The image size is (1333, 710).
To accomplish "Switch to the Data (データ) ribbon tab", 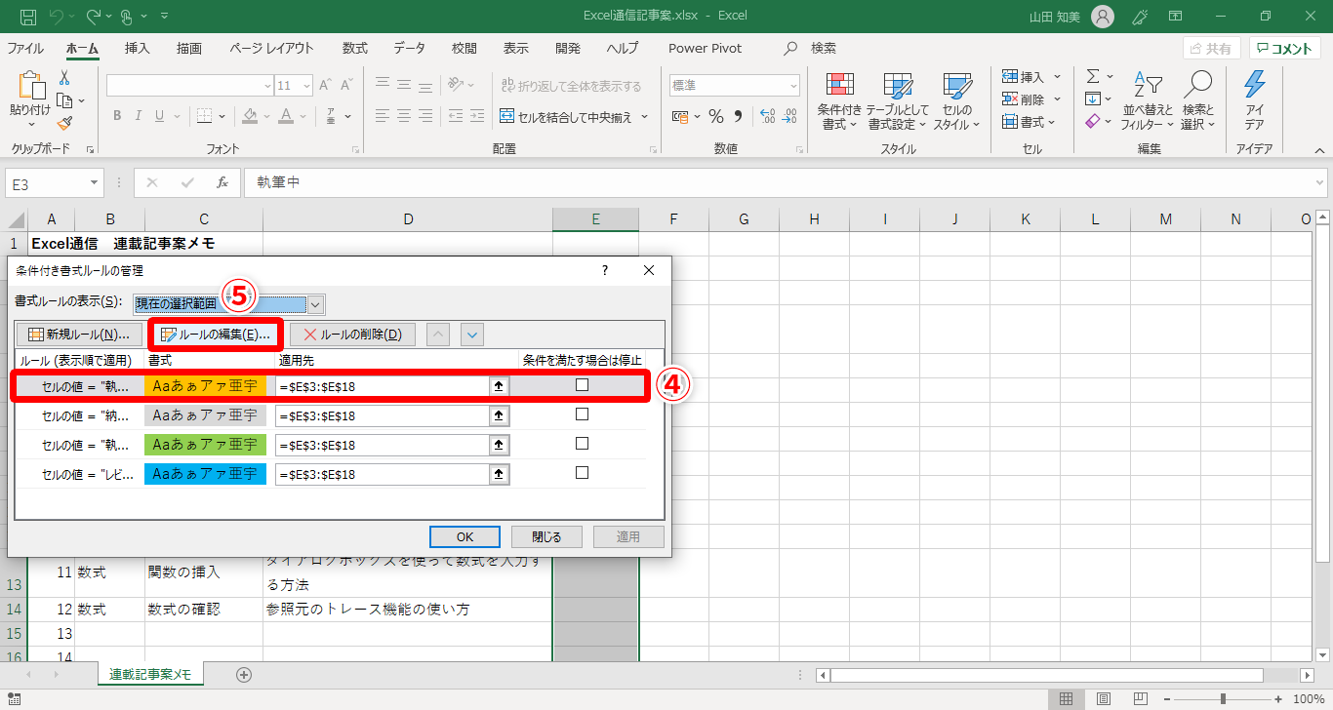I will click(410, 49).
